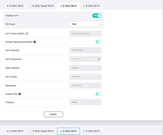
Task: Click the GL-Router-IoT-6G SSID name field
Action: 85,33
